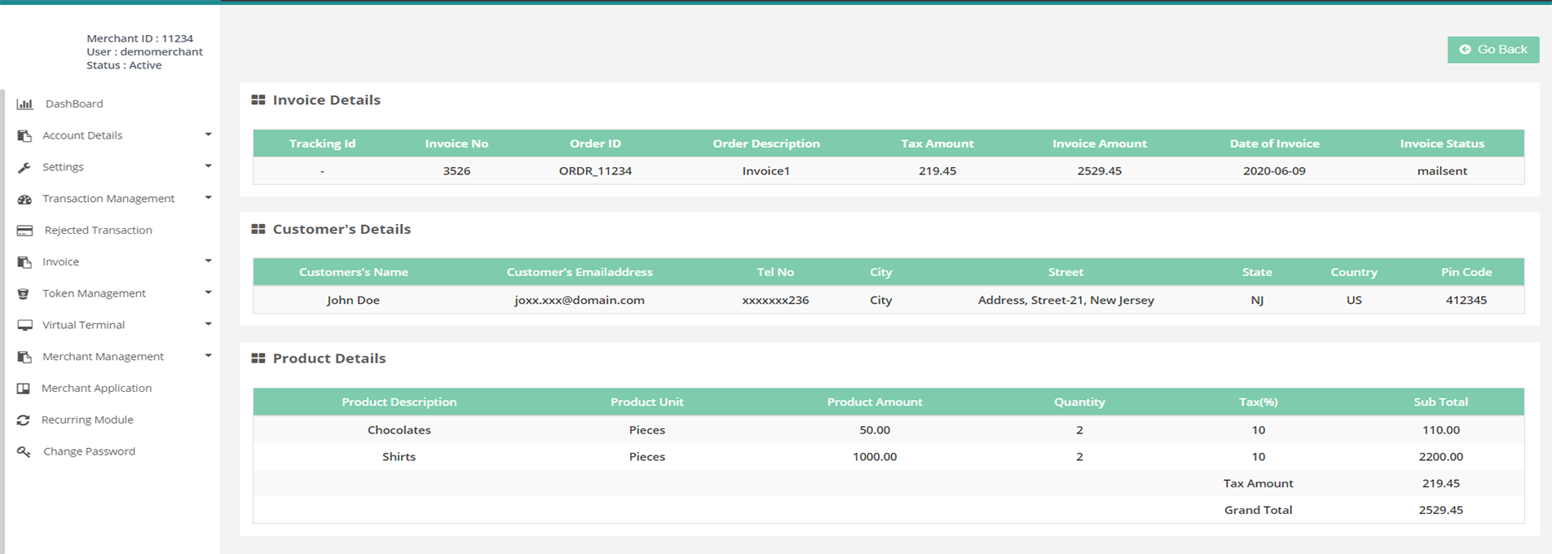
Task: Expand the Account Details dropdown arrow
Action: [208, 134]
